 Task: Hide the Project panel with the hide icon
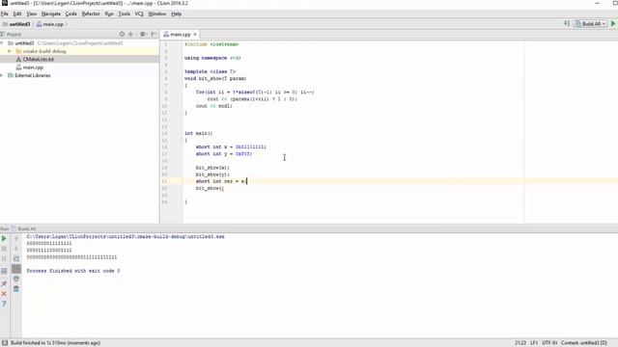pos(154,35)
